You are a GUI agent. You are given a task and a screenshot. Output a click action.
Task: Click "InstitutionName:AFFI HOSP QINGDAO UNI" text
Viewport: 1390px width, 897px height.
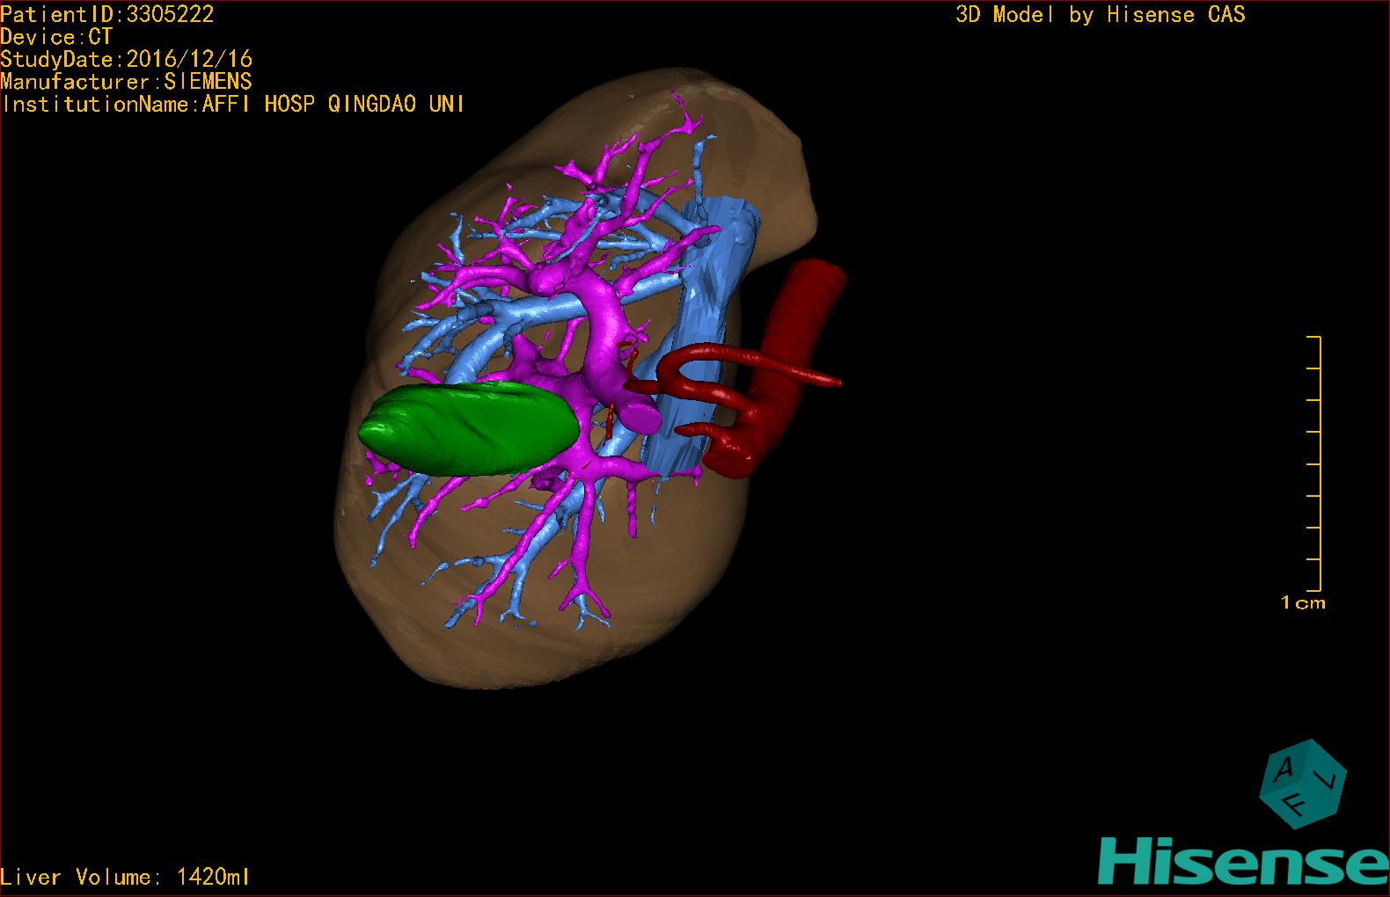233,104
